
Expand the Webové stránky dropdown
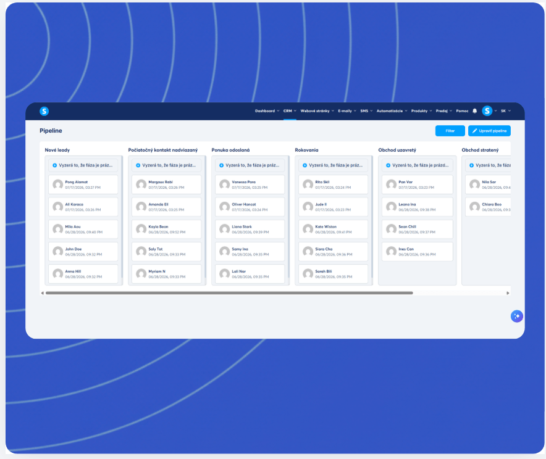click(317, 111)
